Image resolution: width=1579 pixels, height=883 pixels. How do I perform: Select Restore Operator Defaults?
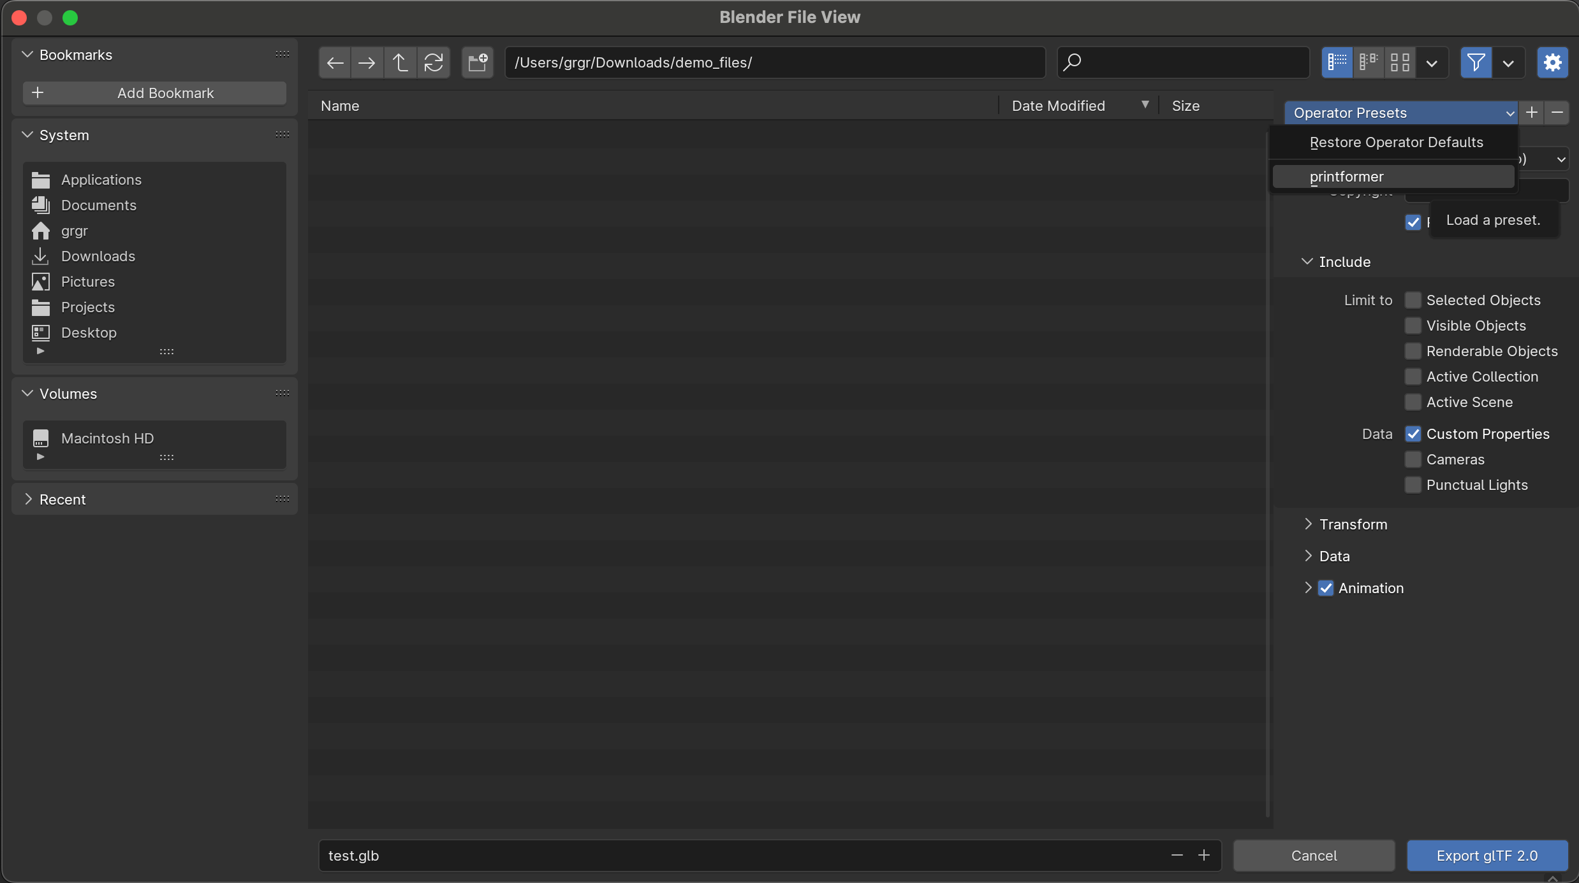(x=1395, y=142)
